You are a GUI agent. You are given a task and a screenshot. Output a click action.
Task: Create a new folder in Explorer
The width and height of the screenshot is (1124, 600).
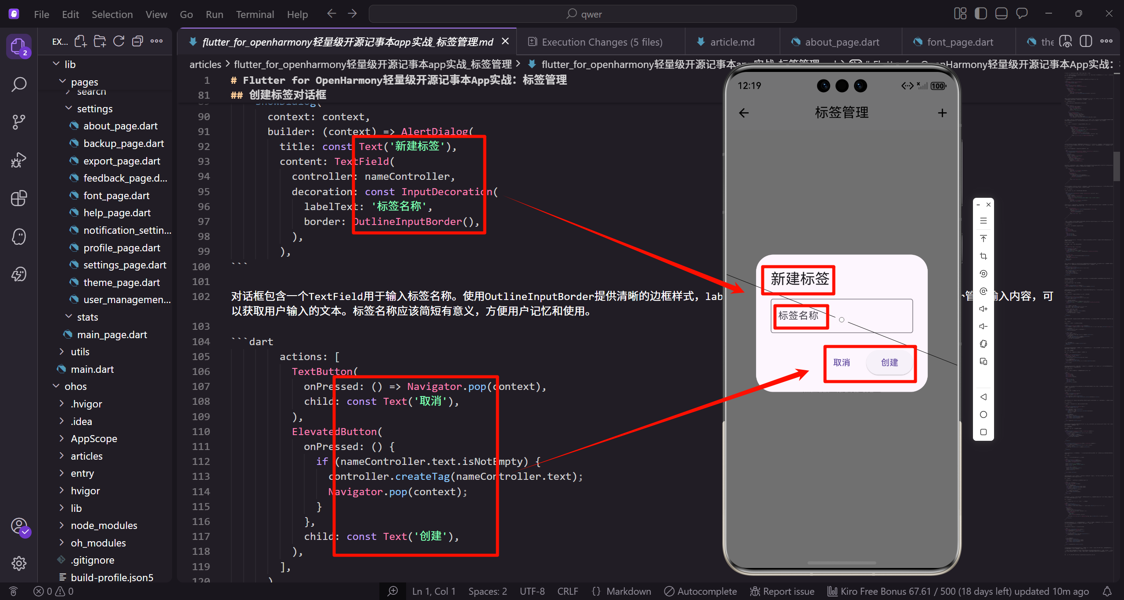tap(100, 42)
